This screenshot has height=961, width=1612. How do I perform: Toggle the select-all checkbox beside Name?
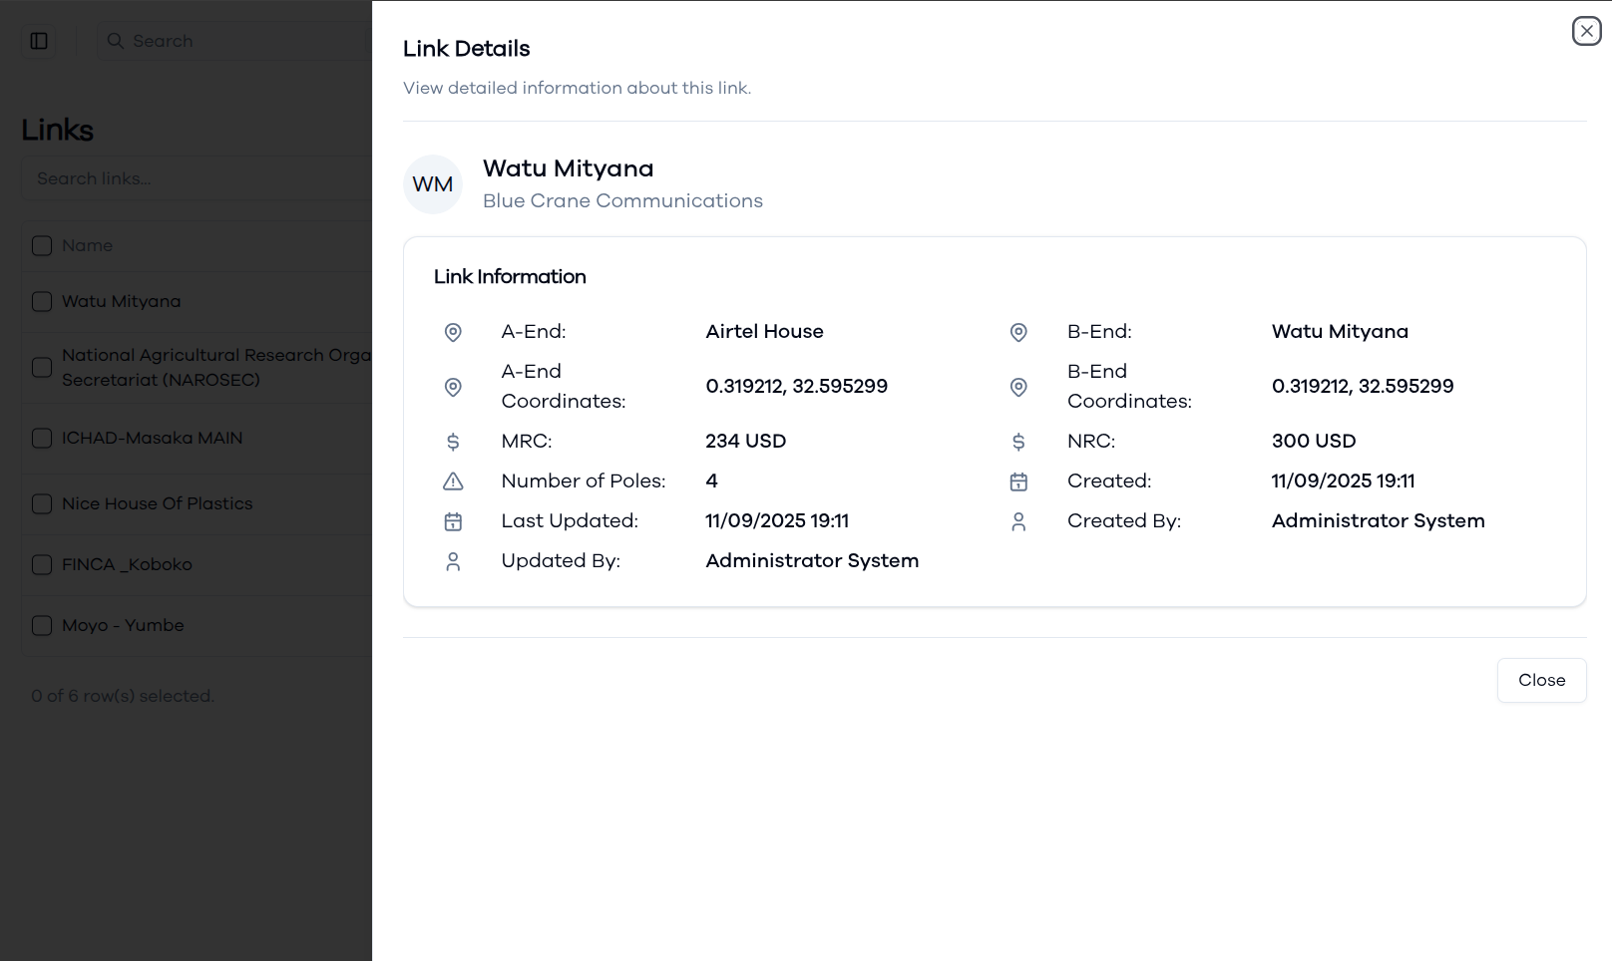(x=42, y=245)
